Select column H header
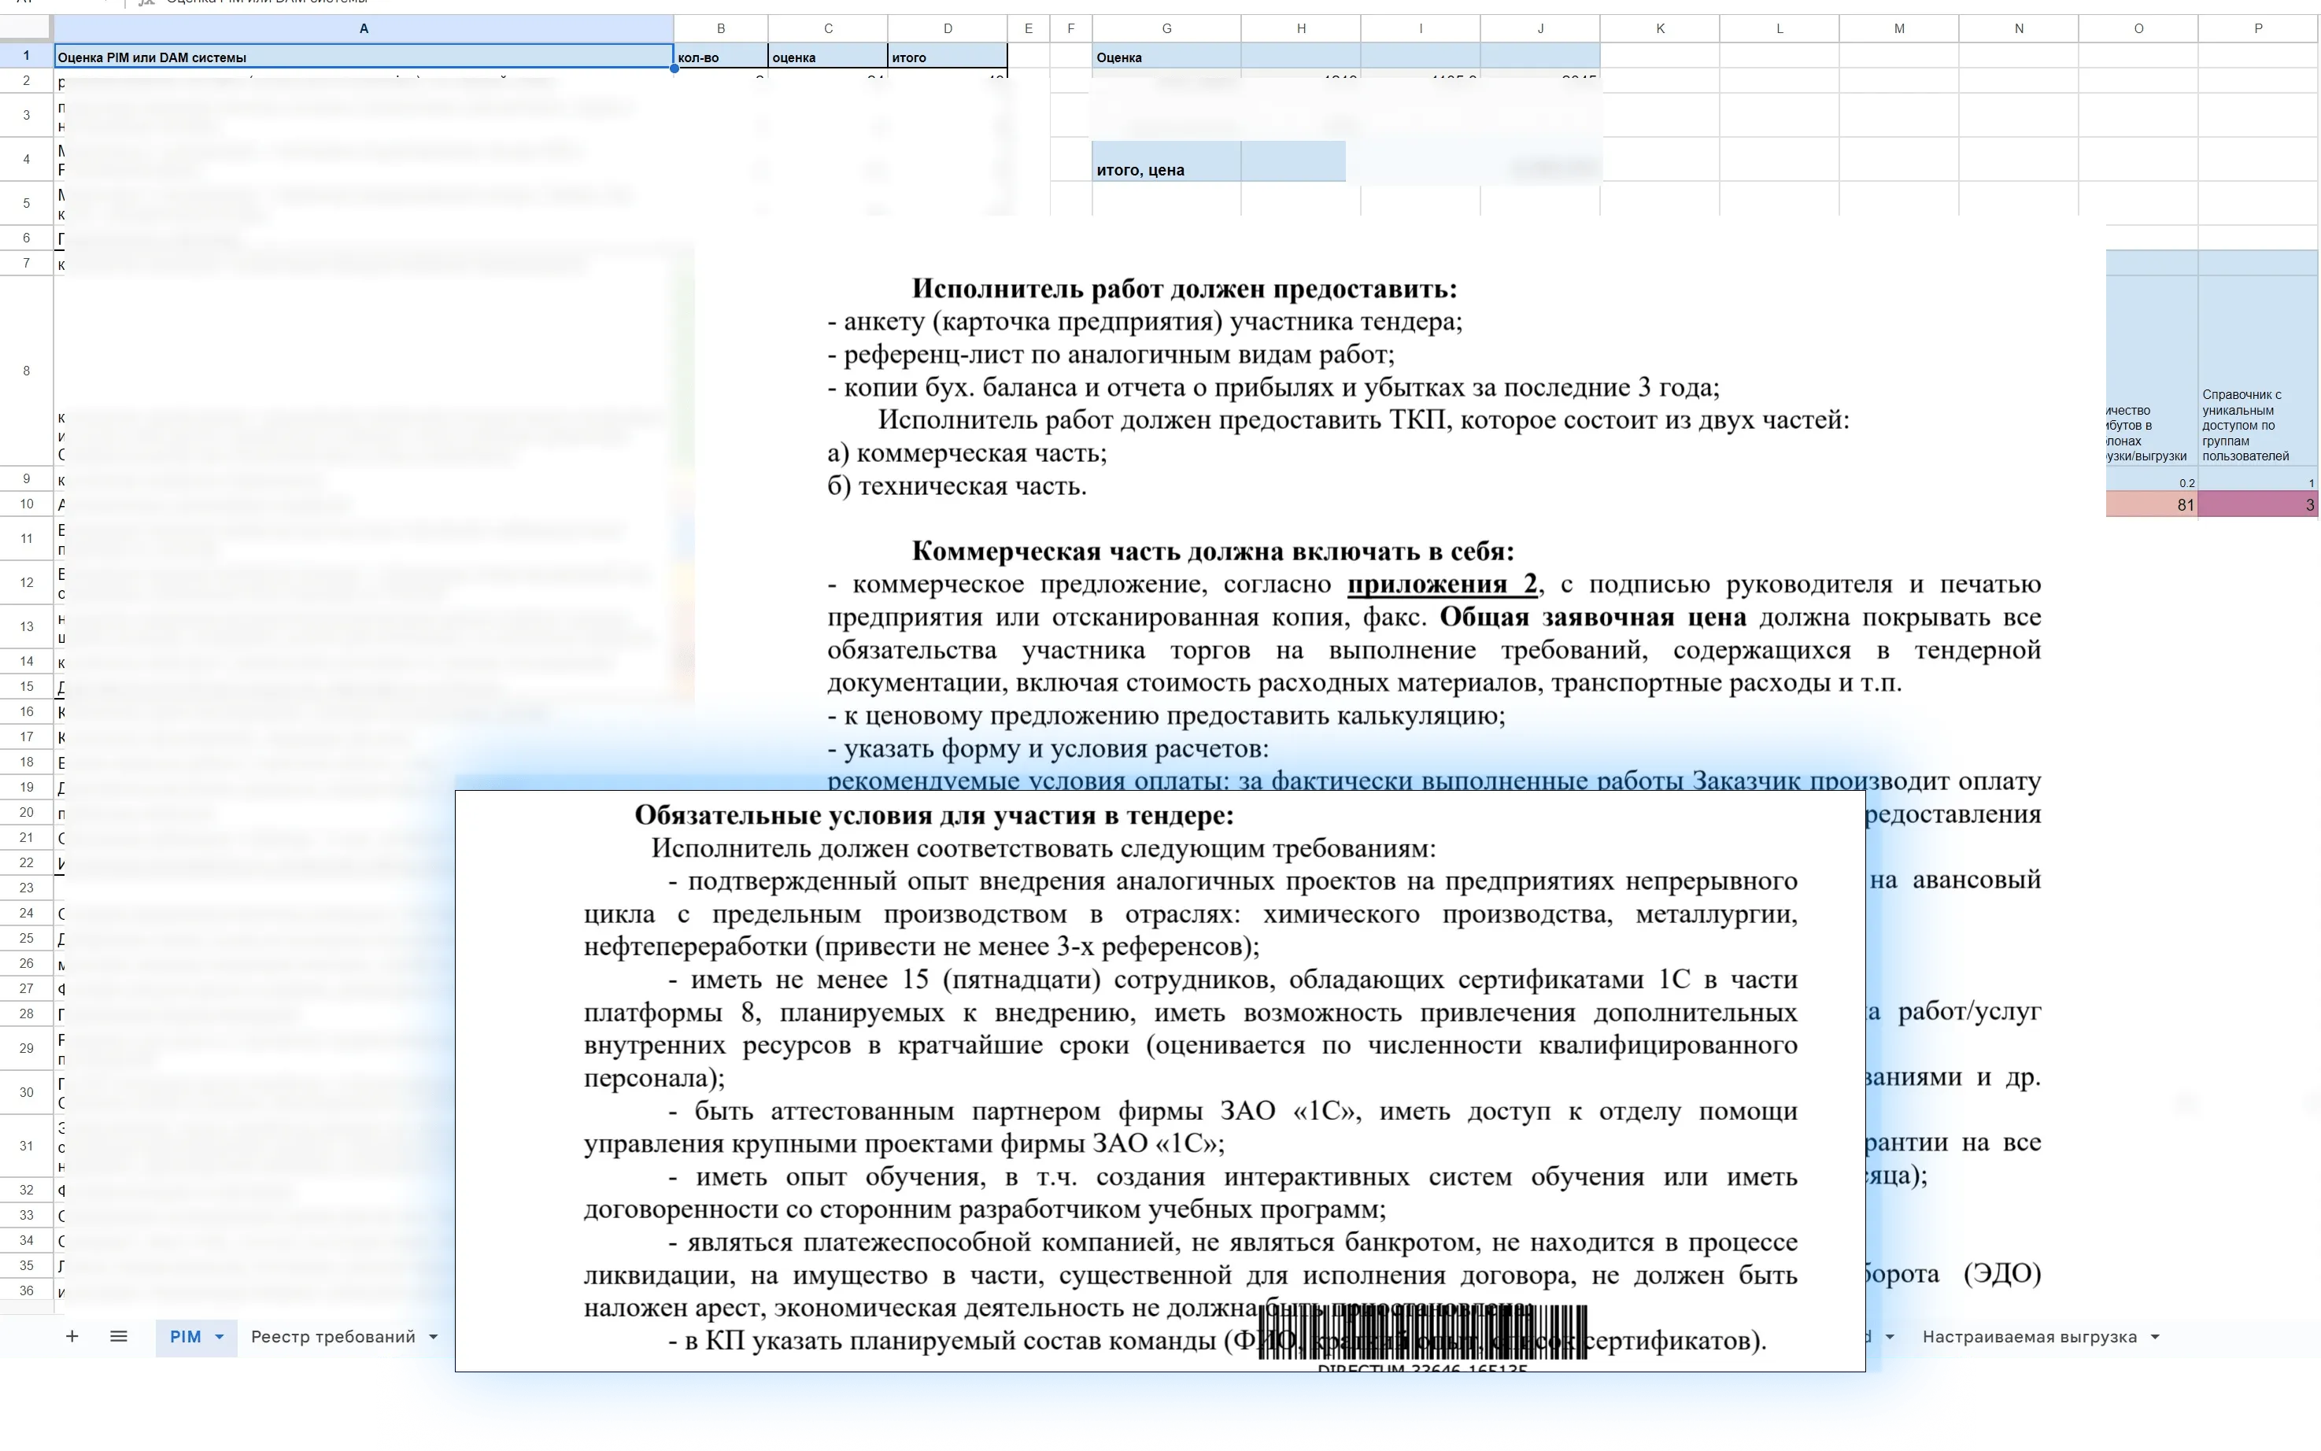 point(1301,29)
